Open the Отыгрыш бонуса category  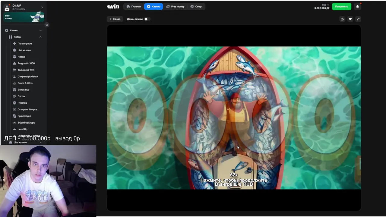point(27,109)
